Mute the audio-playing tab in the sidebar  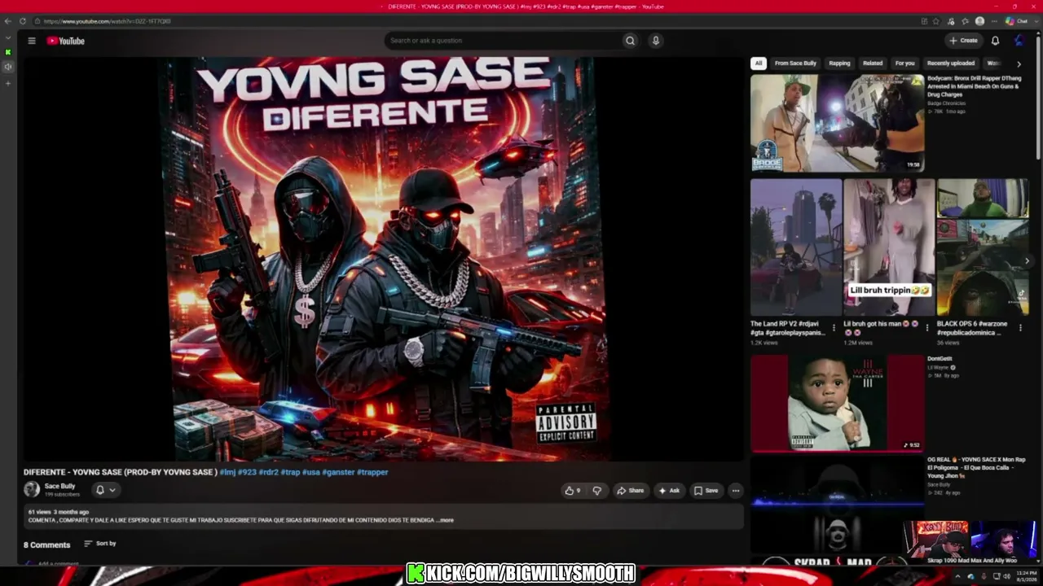pos(8,68)
